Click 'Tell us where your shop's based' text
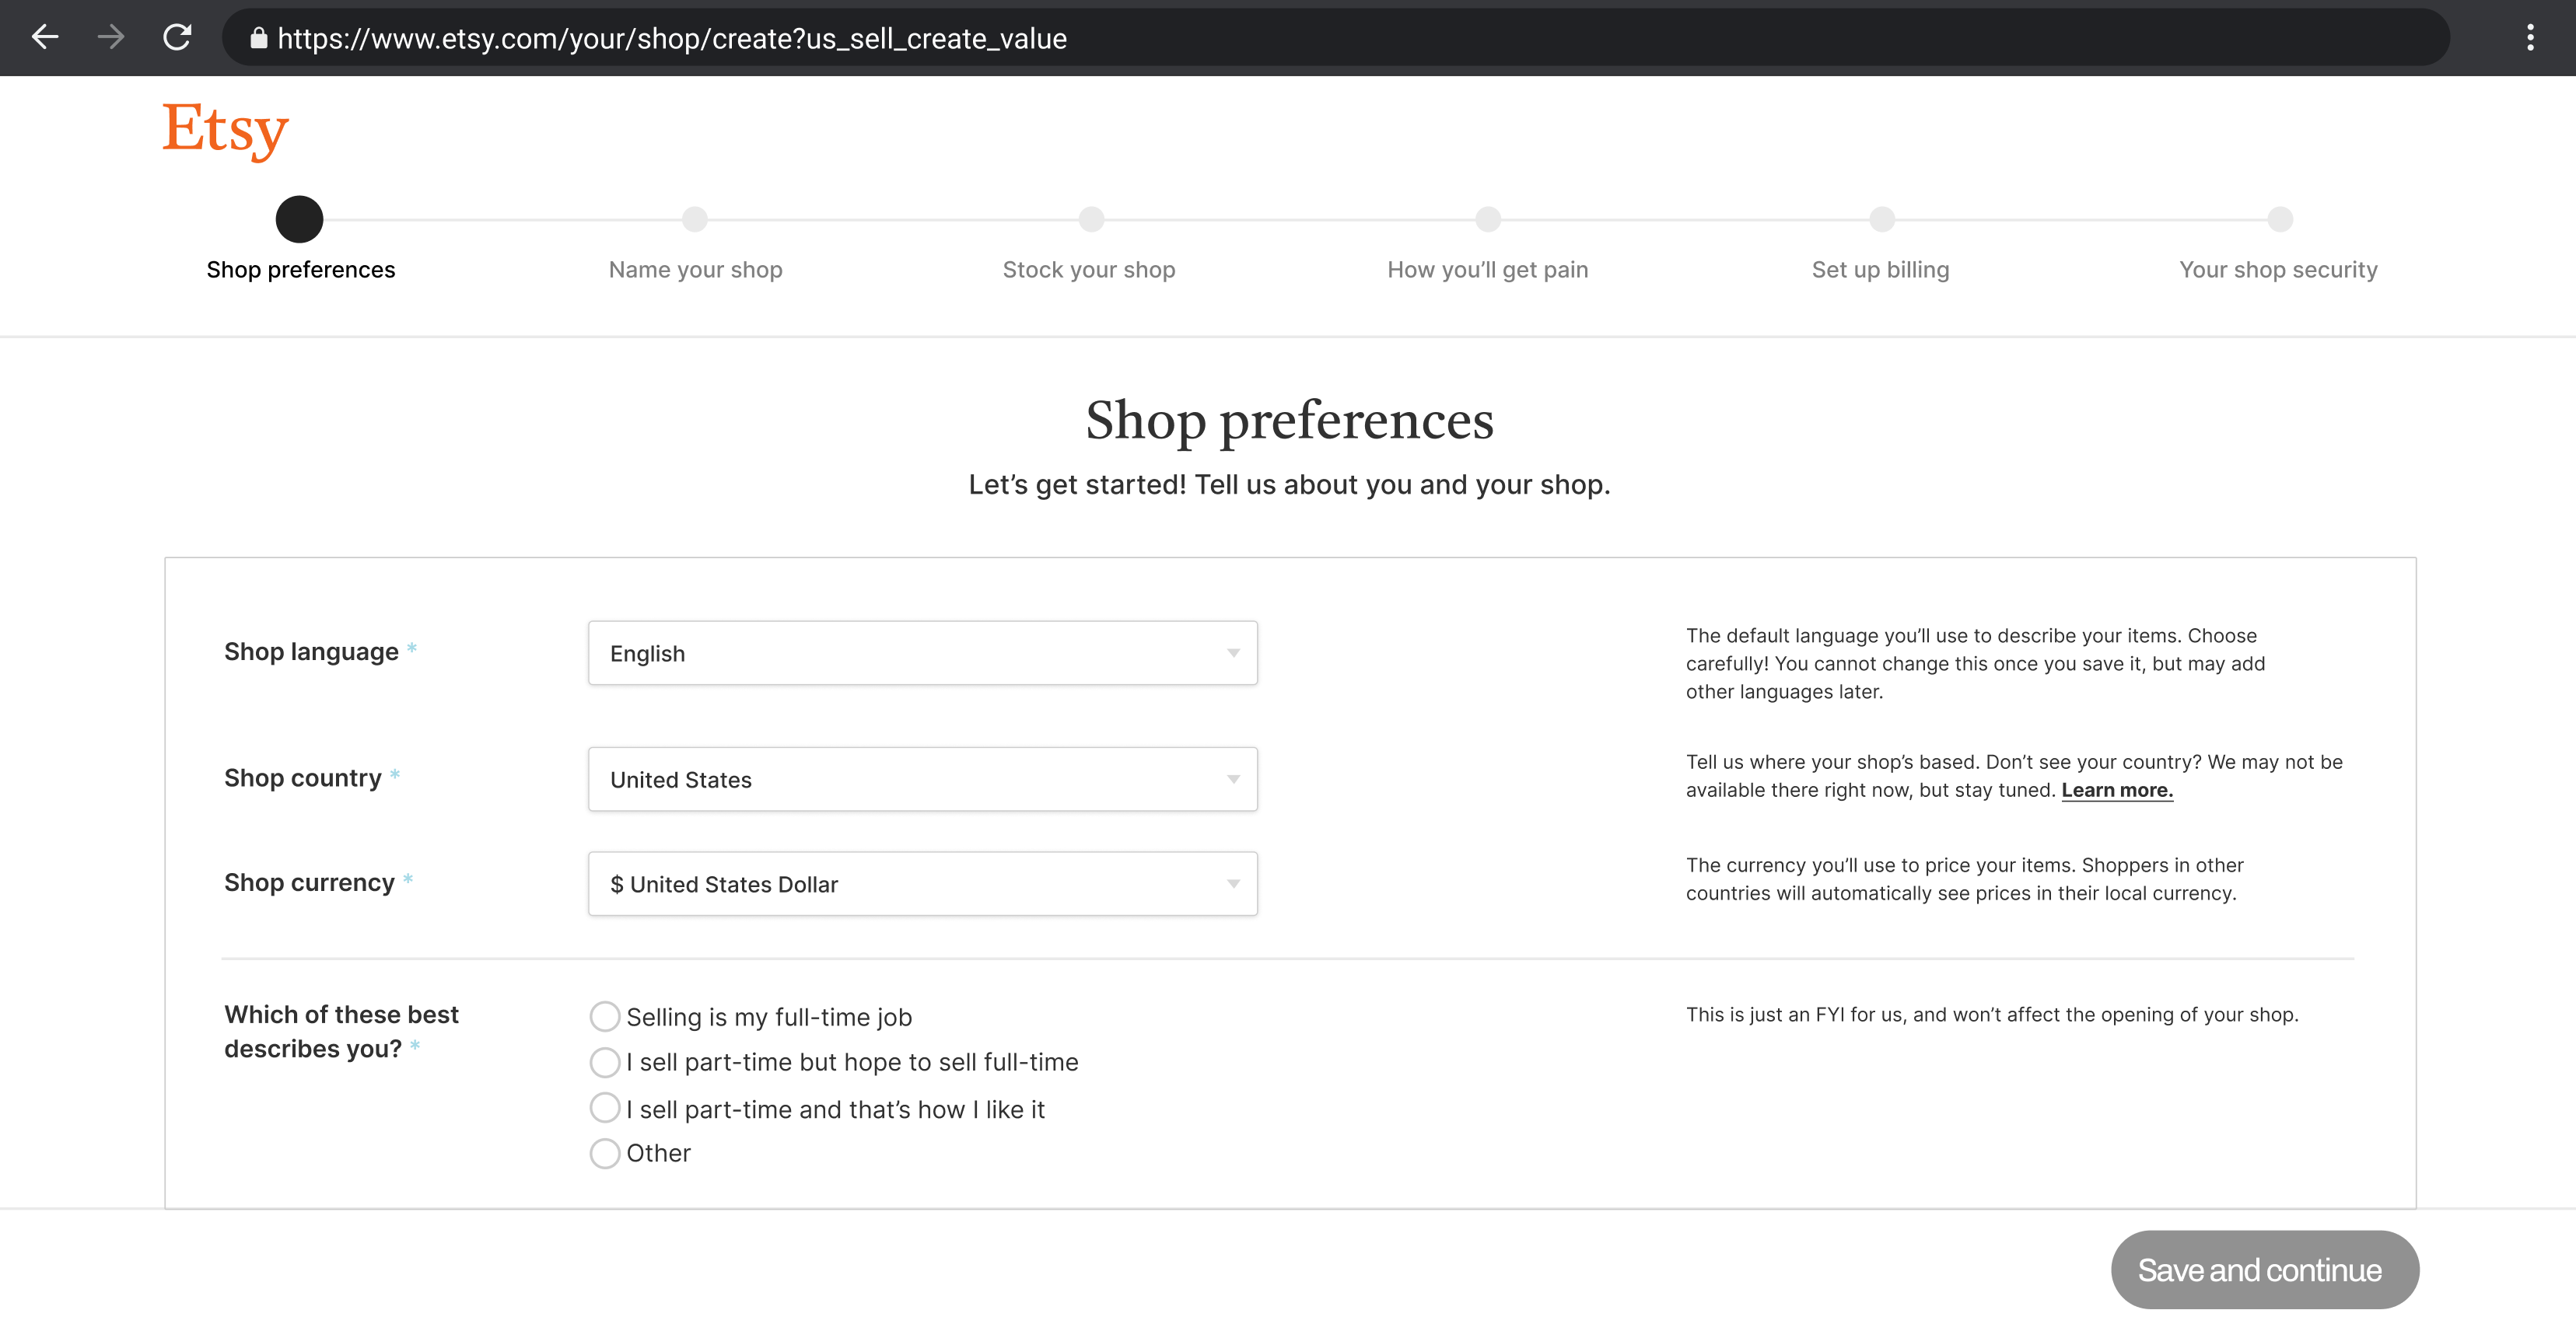The width and height of the screenshot is (2576, 1331). click(x=2014, y=777)
